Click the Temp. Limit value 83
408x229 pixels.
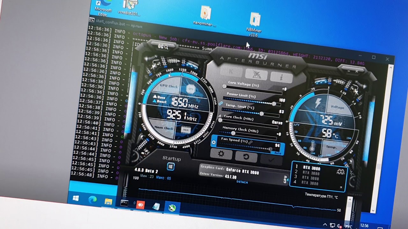tap(281, 112)
